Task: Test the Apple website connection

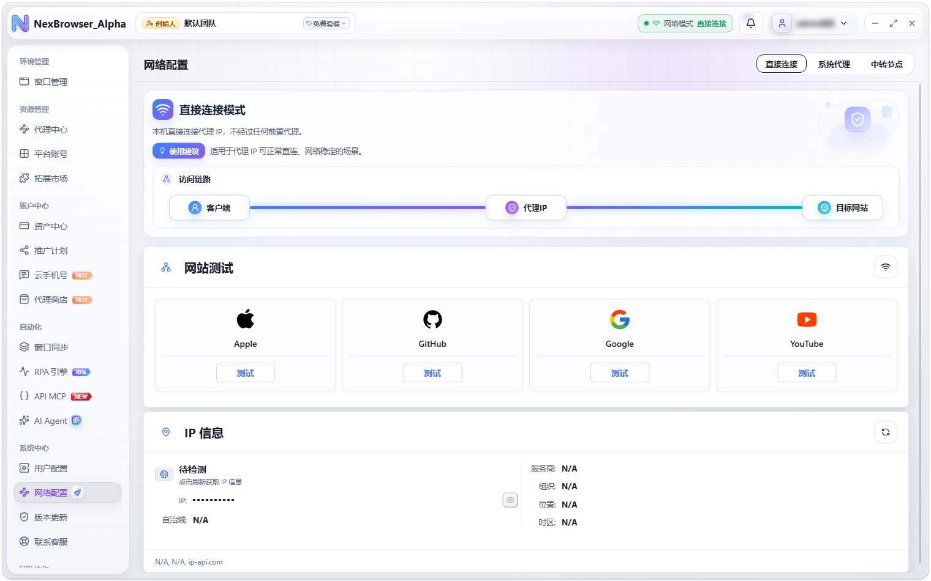Action: pyautogui.click(x=246, y=372)
